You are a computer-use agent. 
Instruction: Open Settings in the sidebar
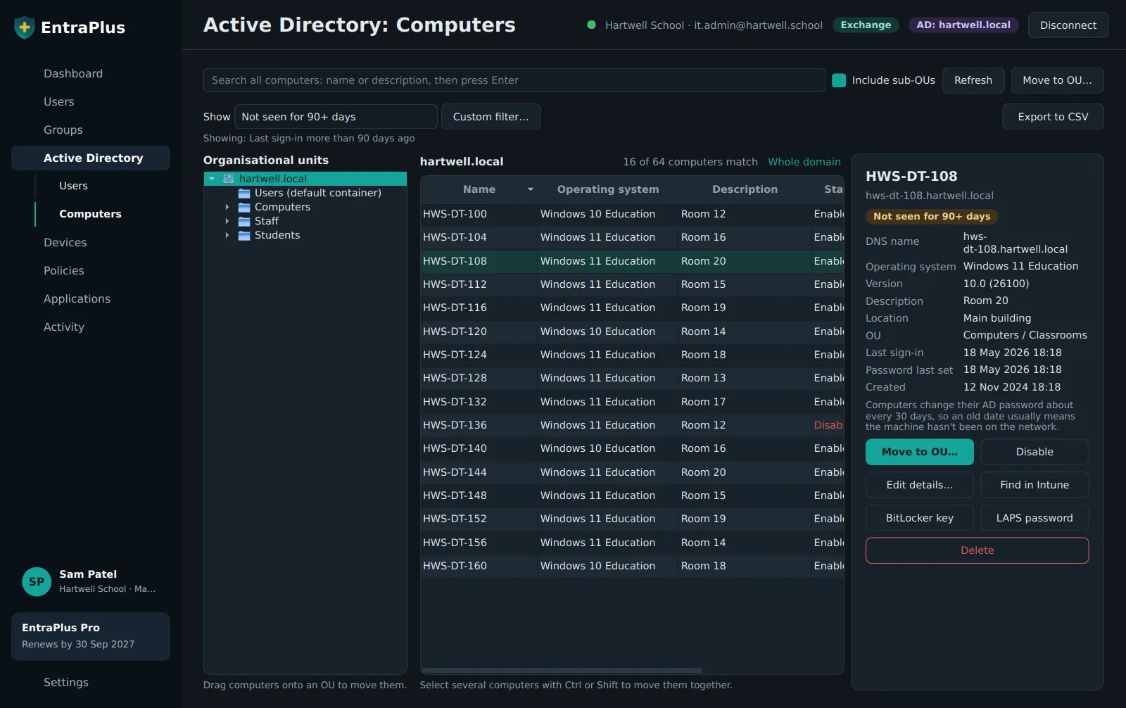[x=66, y=683]
